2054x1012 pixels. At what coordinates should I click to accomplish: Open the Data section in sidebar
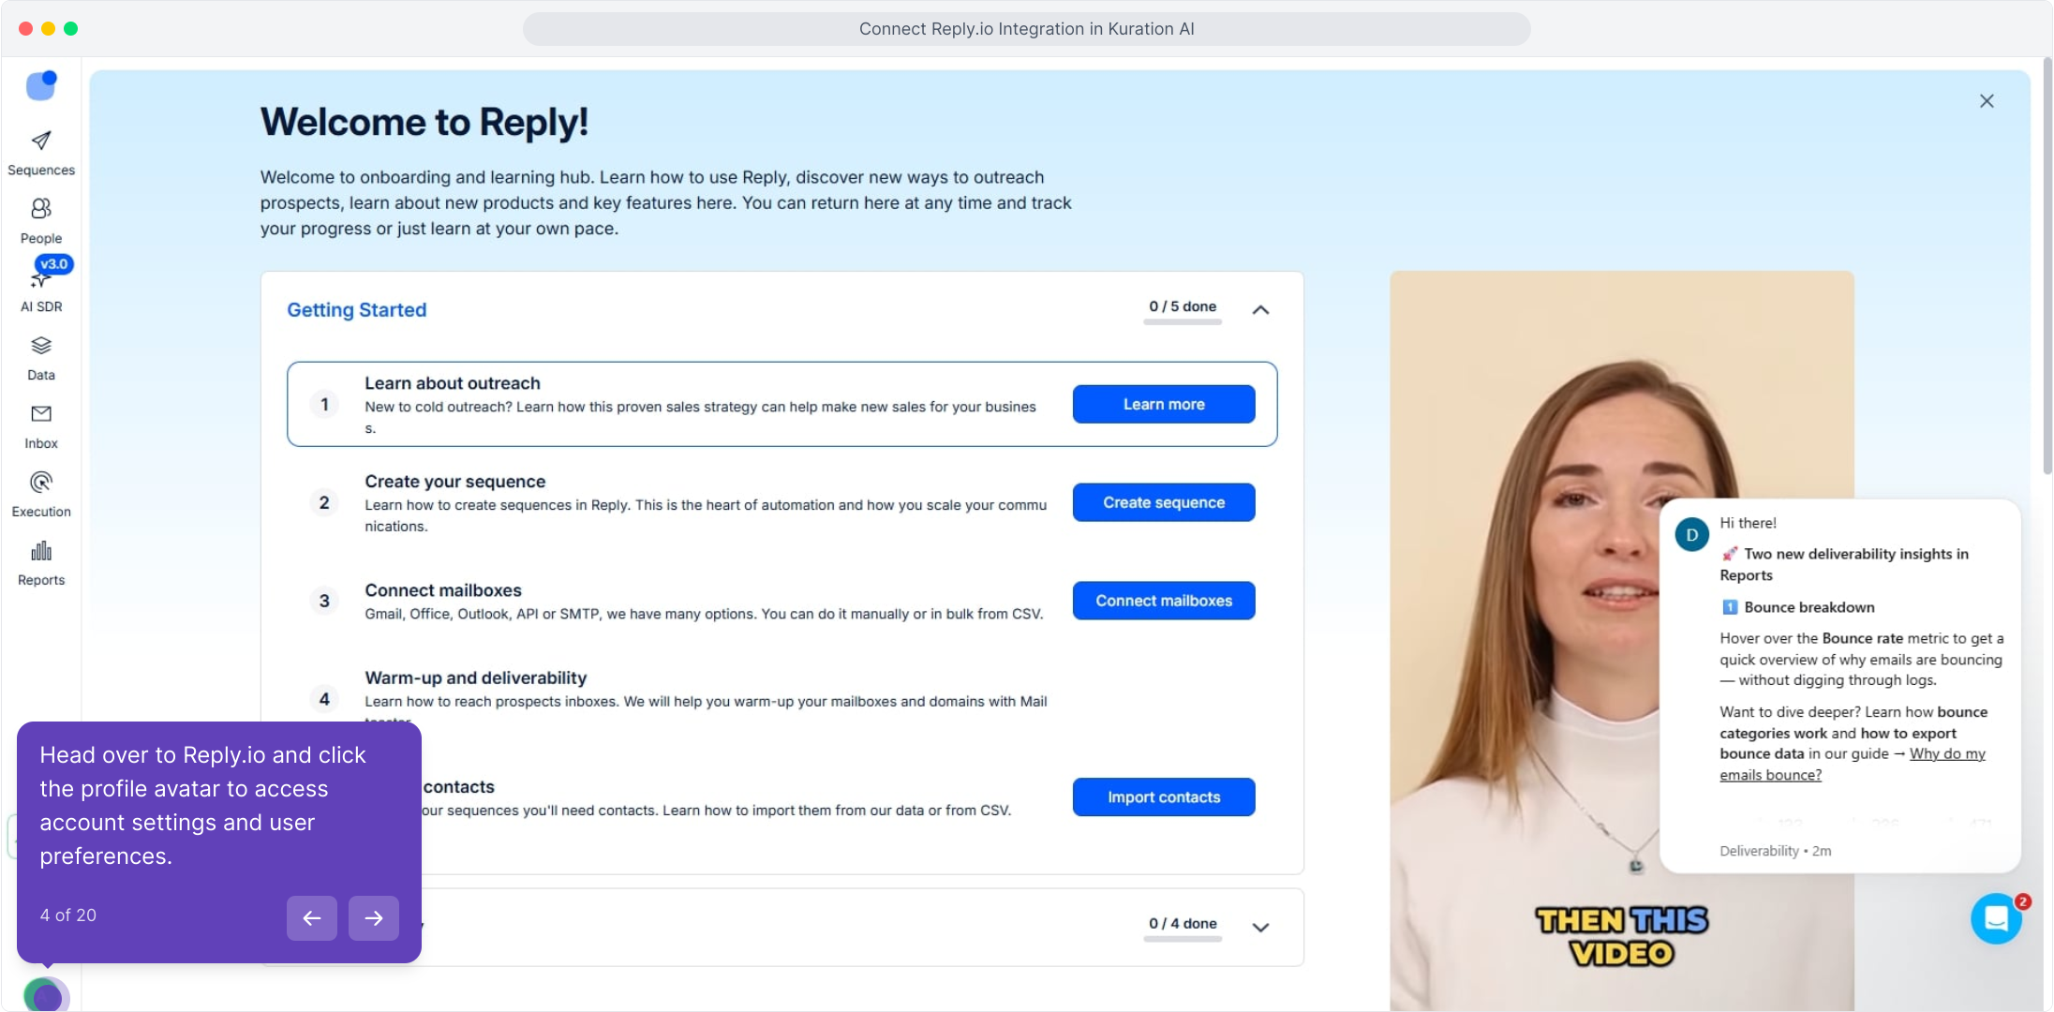(41, 358)
